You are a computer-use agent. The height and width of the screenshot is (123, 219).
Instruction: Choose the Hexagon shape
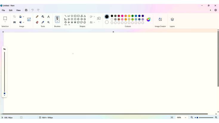click(x=75, y=19)
